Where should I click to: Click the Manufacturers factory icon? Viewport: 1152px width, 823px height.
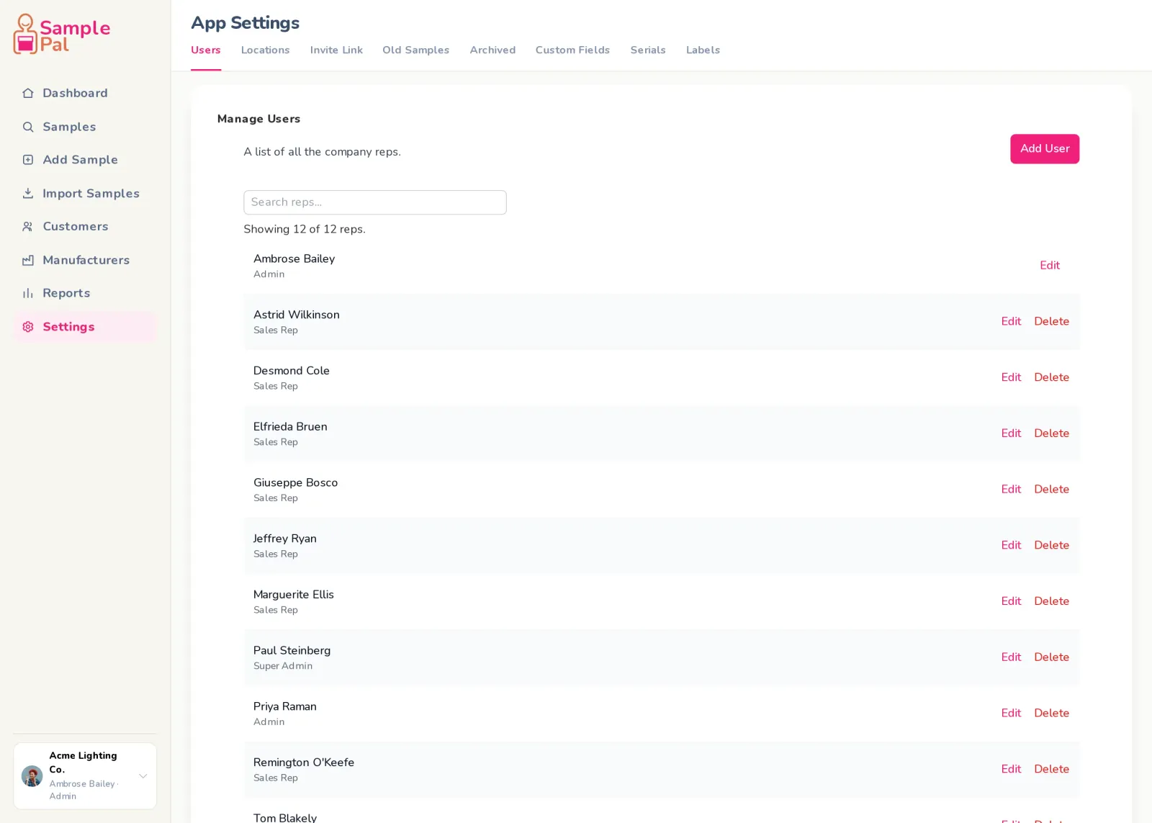point(28,260)
